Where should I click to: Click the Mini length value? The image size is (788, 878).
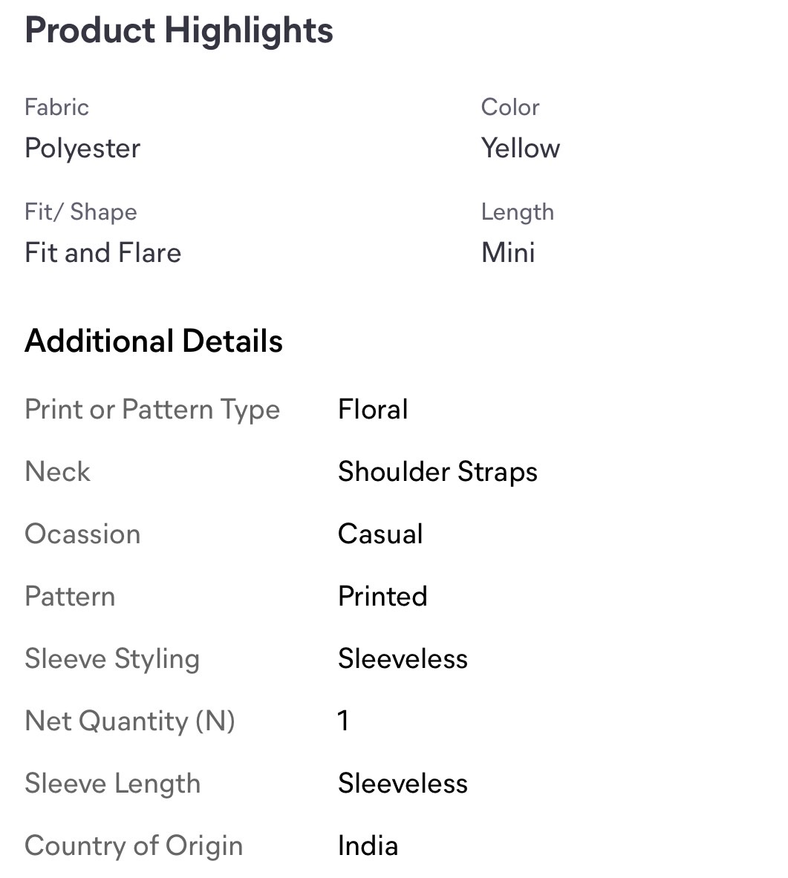[508, 253]
